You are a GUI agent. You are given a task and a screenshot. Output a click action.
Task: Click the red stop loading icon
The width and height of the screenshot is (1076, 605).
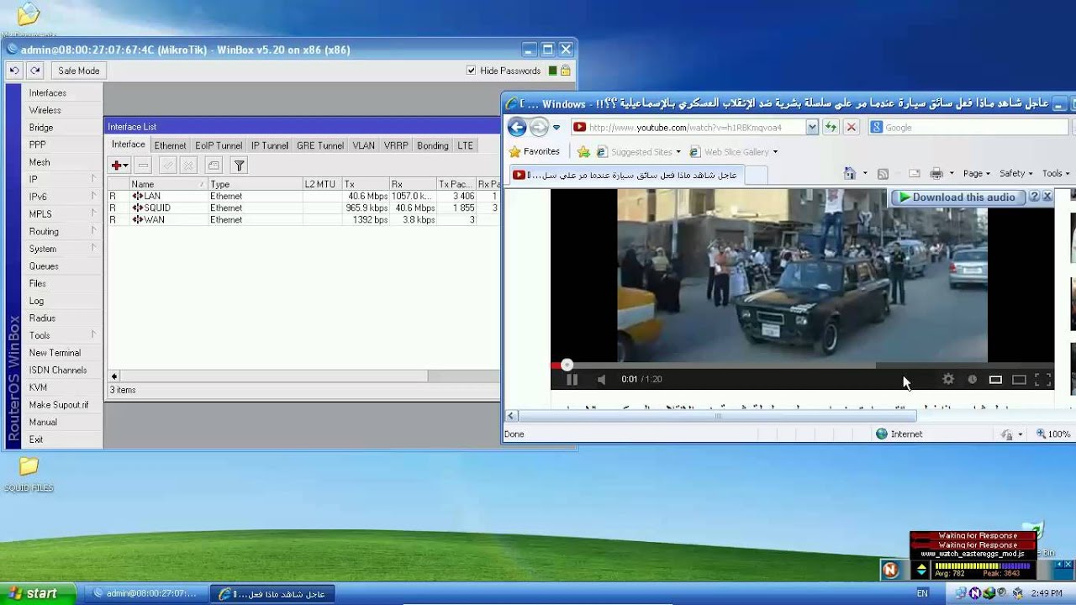[x=852, y=127]
